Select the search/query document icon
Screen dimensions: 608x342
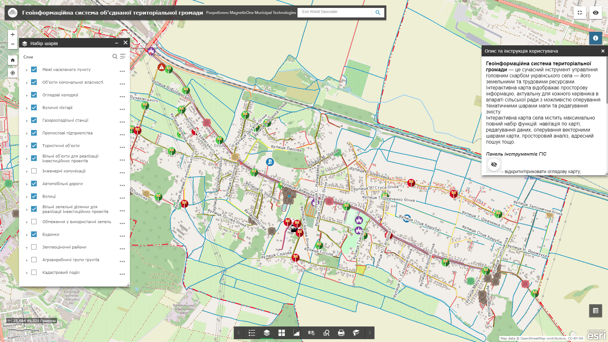(x=326, y=333)
